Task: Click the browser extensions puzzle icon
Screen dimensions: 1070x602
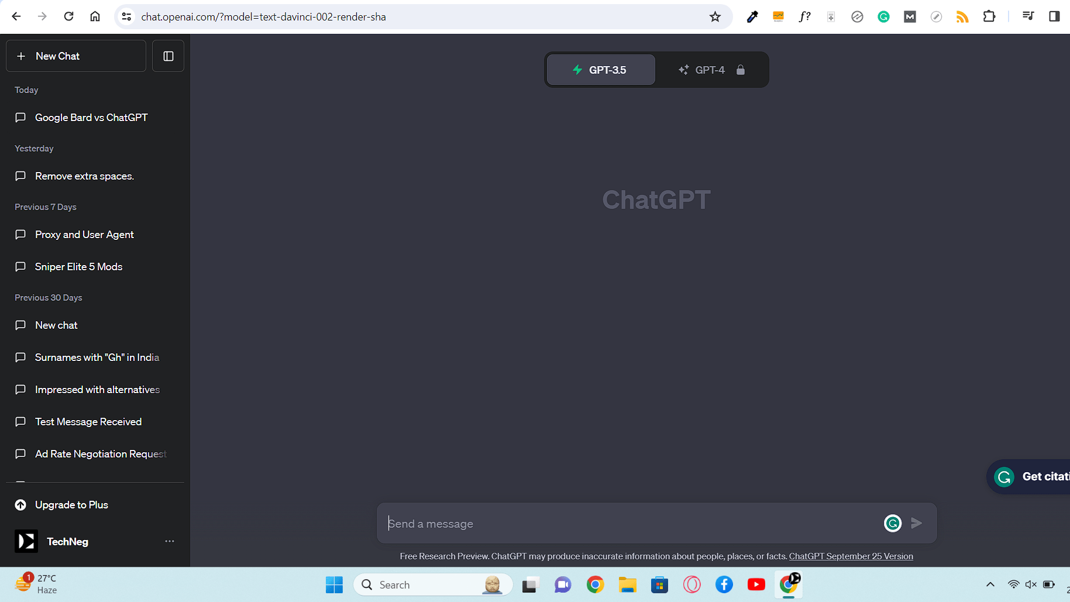Action: 989,16
